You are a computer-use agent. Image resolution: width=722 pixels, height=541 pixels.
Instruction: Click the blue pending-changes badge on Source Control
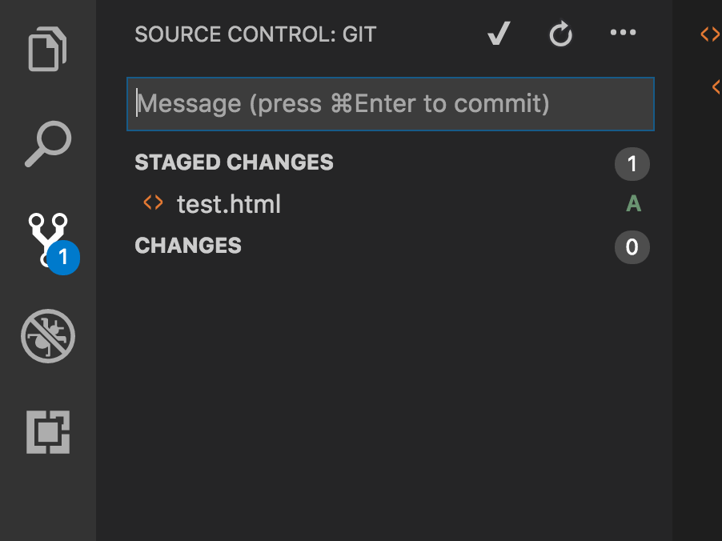coord(63,258)
